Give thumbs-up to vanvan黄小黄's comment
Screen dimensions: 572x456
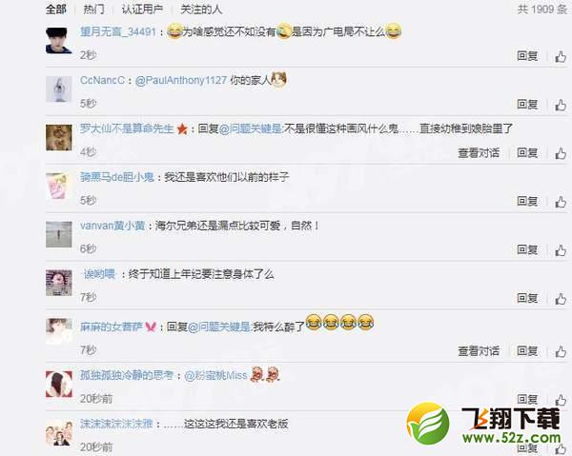[561, 250]
